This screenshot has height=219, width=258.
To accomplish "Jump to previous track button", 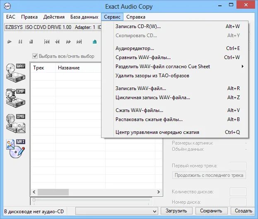I will point(47,42).
